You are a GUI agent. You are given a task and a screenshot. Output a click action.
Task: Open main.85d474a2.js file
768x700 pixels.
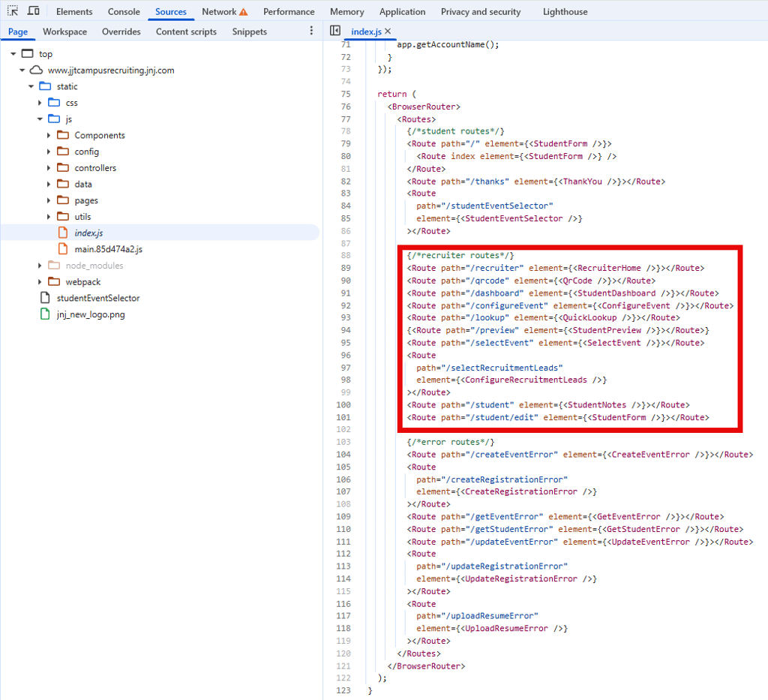click(x=108, y=249)
